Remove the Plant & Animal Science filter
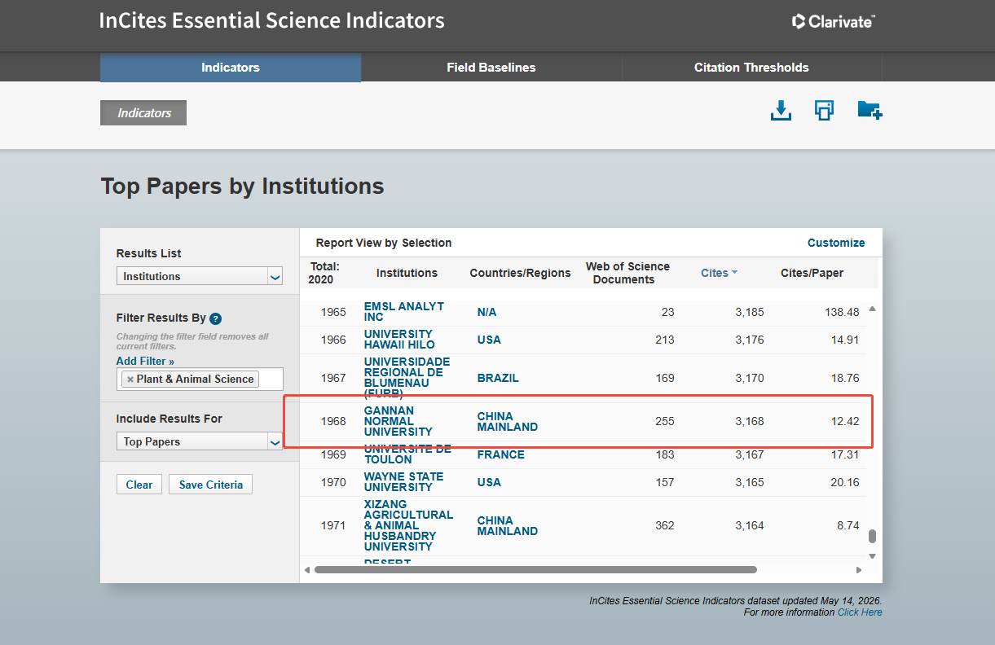 click(x=130, y=380)
